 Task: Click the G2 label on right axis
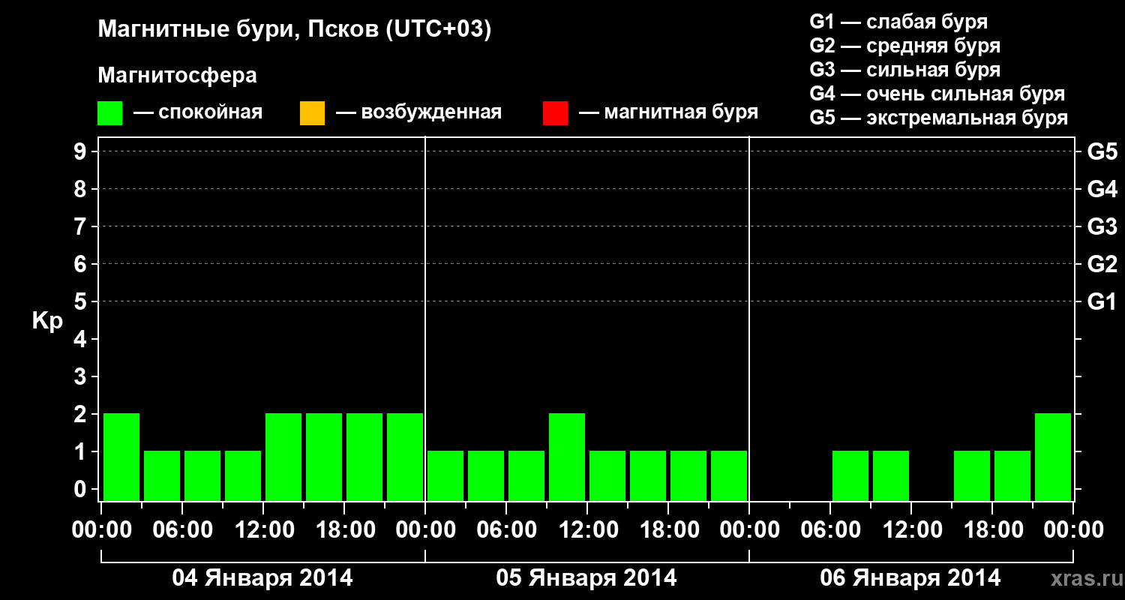tap(1102, 264)
